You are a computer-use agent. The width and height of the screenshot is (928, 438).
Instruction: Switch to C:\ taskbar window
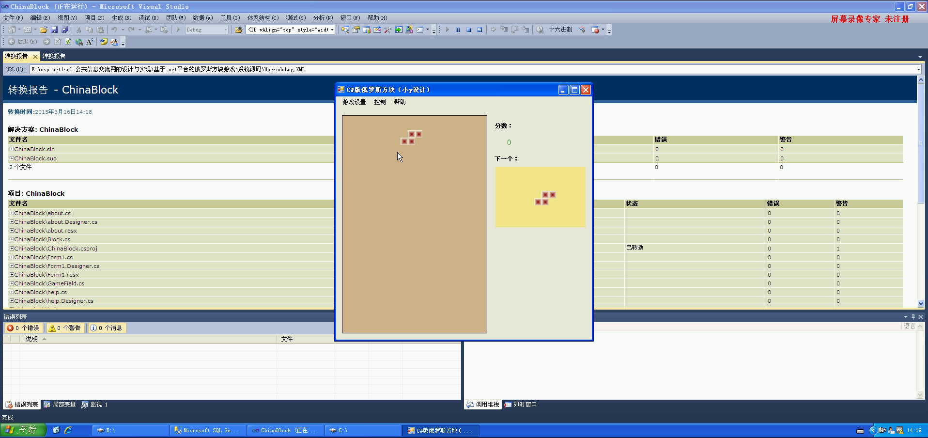(x=363, y=430)
